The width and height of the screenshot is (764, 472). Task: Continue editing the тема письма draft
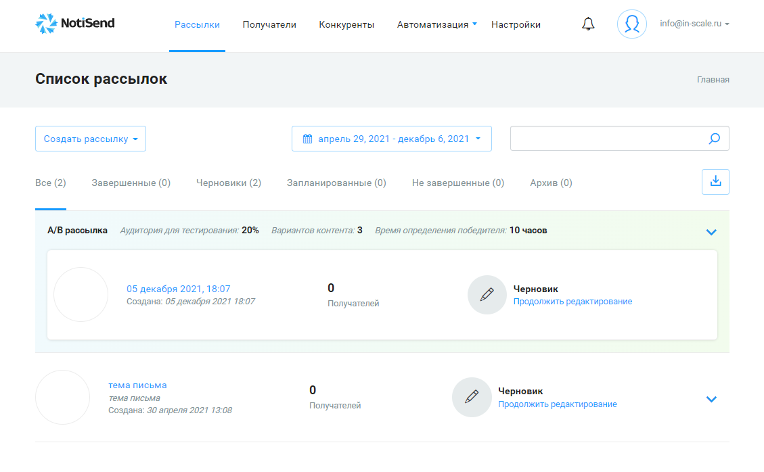click(x=558, y=404)
